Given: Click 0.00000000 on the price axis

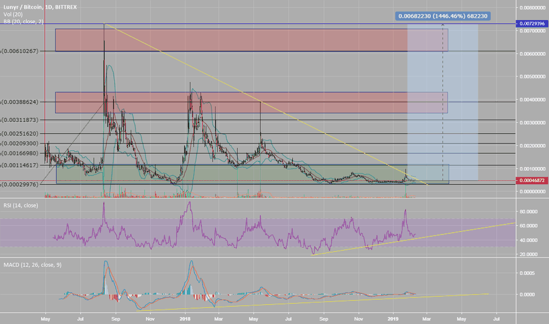Looking at the screenshot, I should [x=532, y=191].
